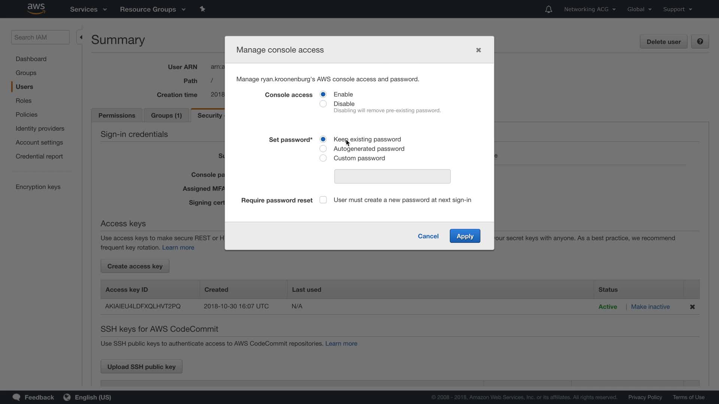719x404 pixels.
Task: Open Roles in the IAM sidebar
Action: point(24,101)
